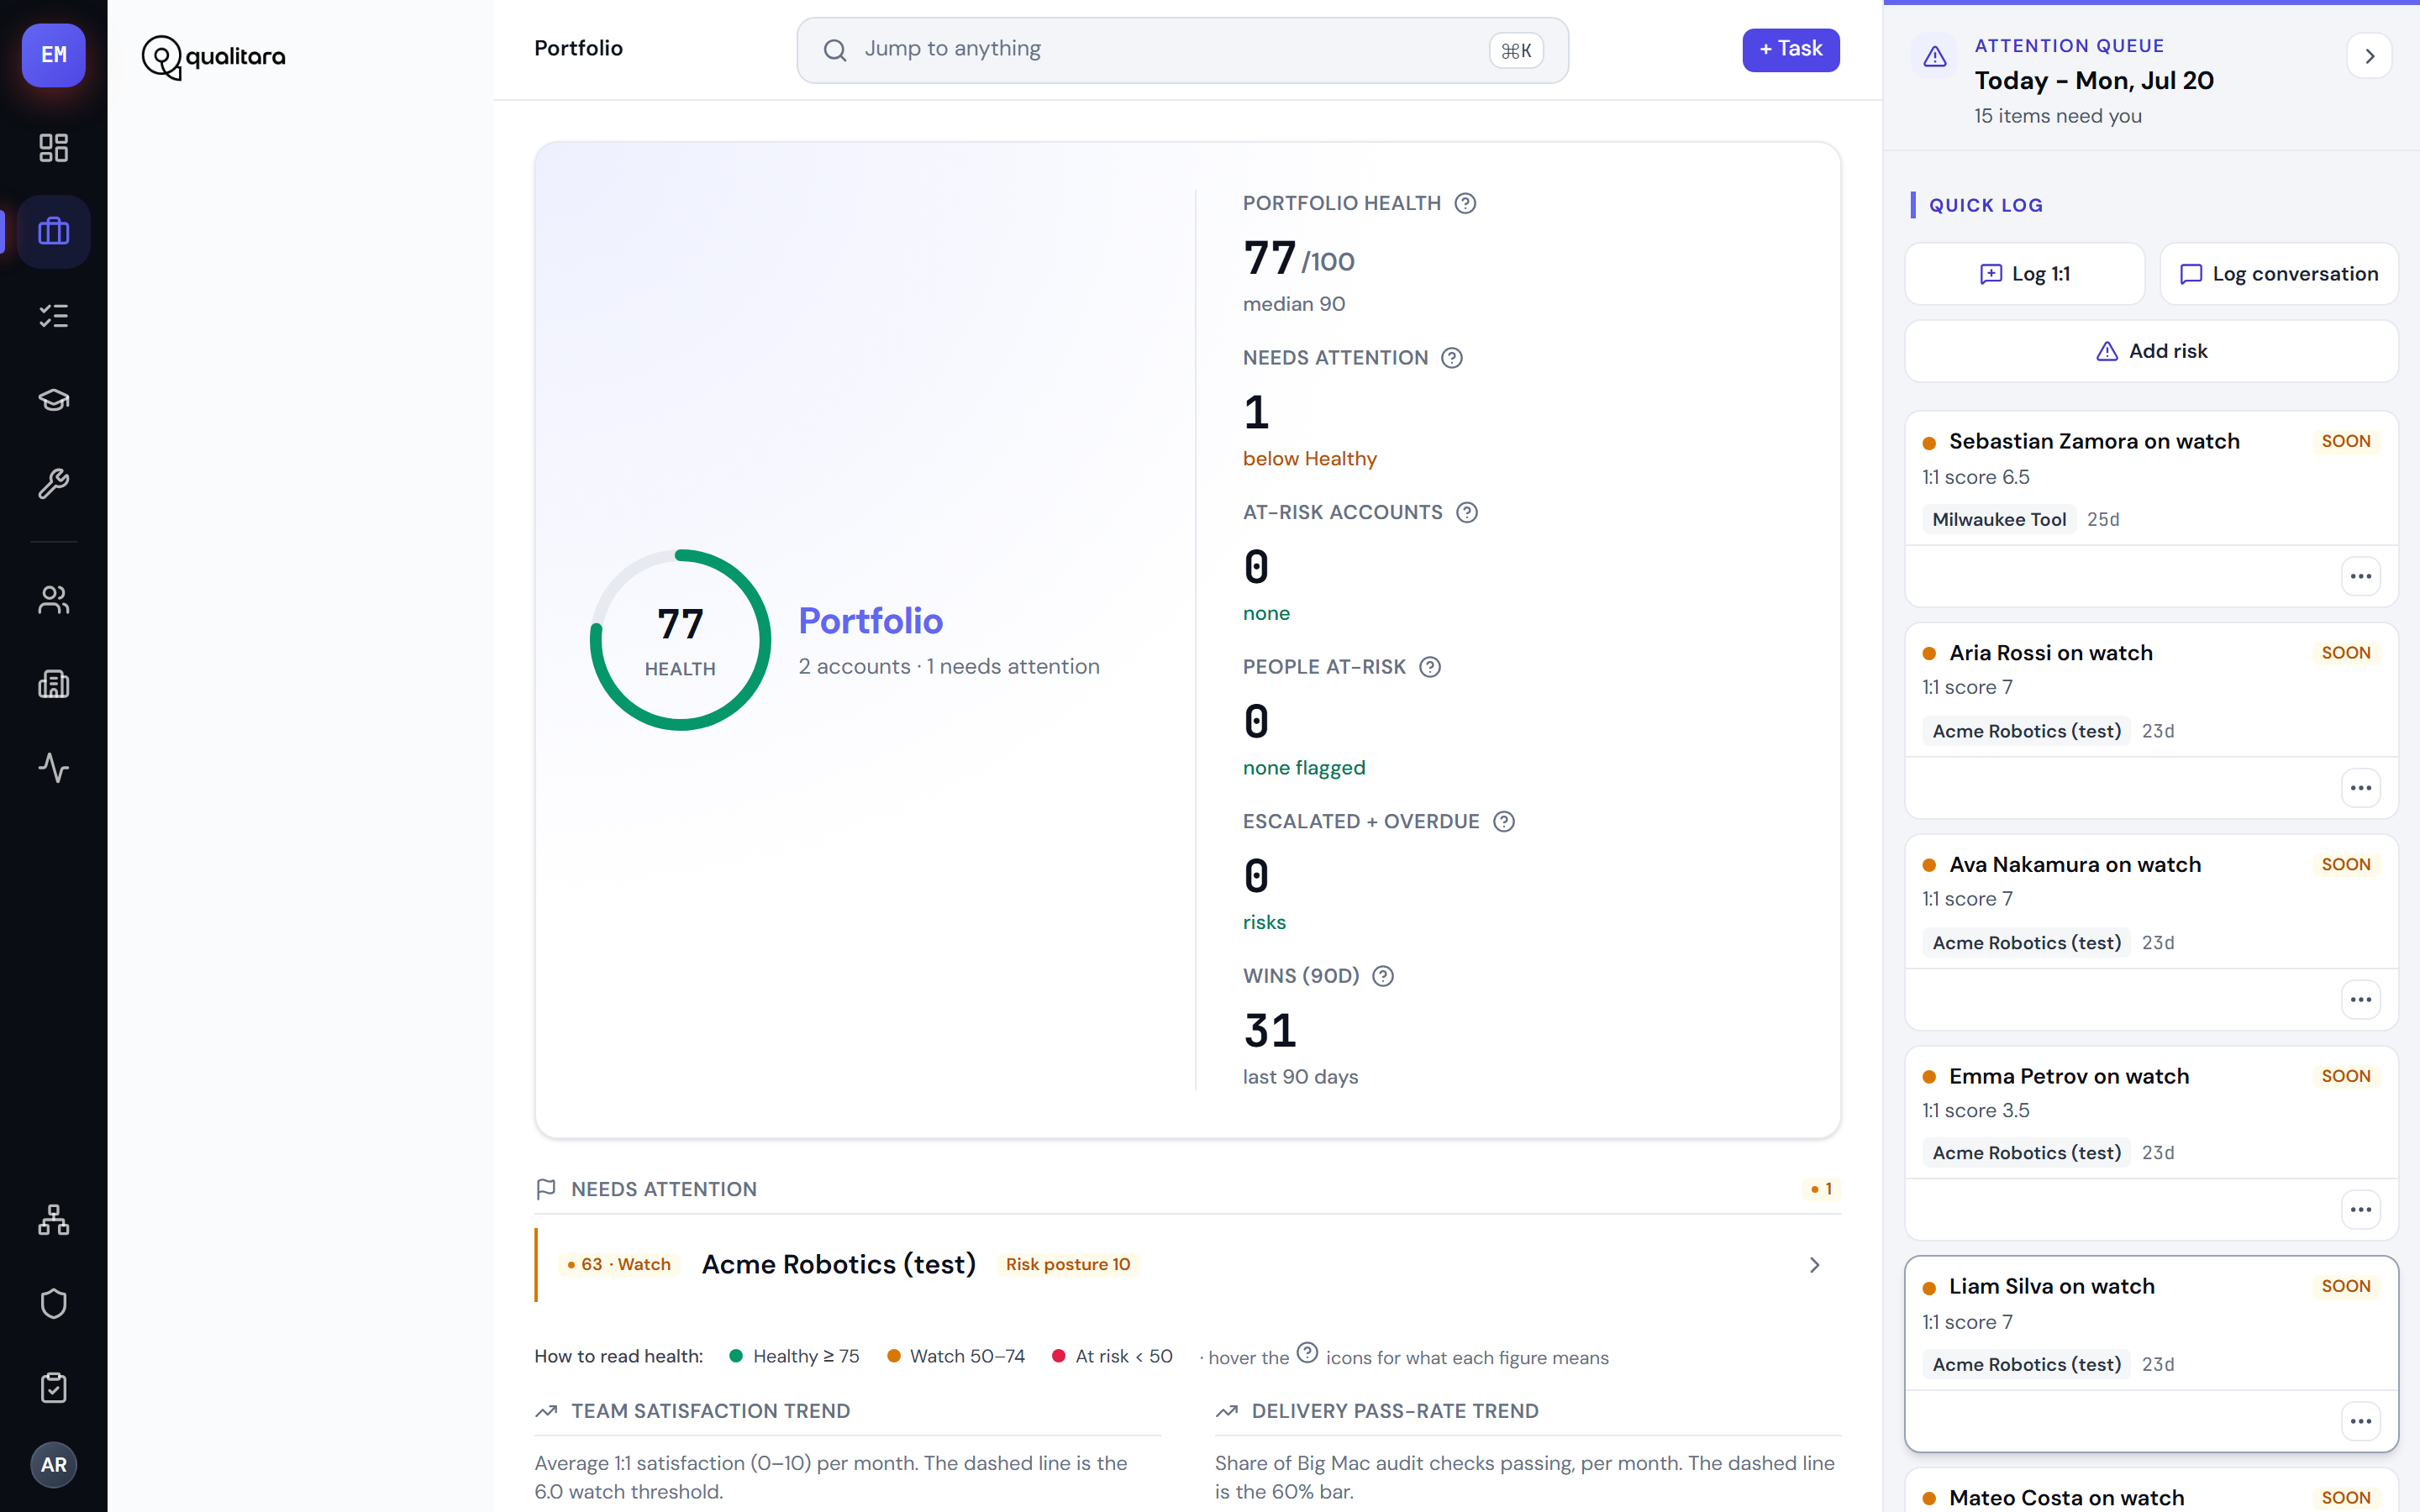Click the SOON badge on Aria Rossi card

[x=2345, y=653]
